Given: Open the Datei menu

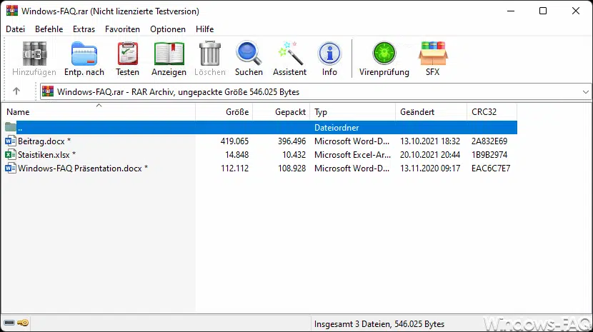Looking at the screenshot, I should coord(15,29).
